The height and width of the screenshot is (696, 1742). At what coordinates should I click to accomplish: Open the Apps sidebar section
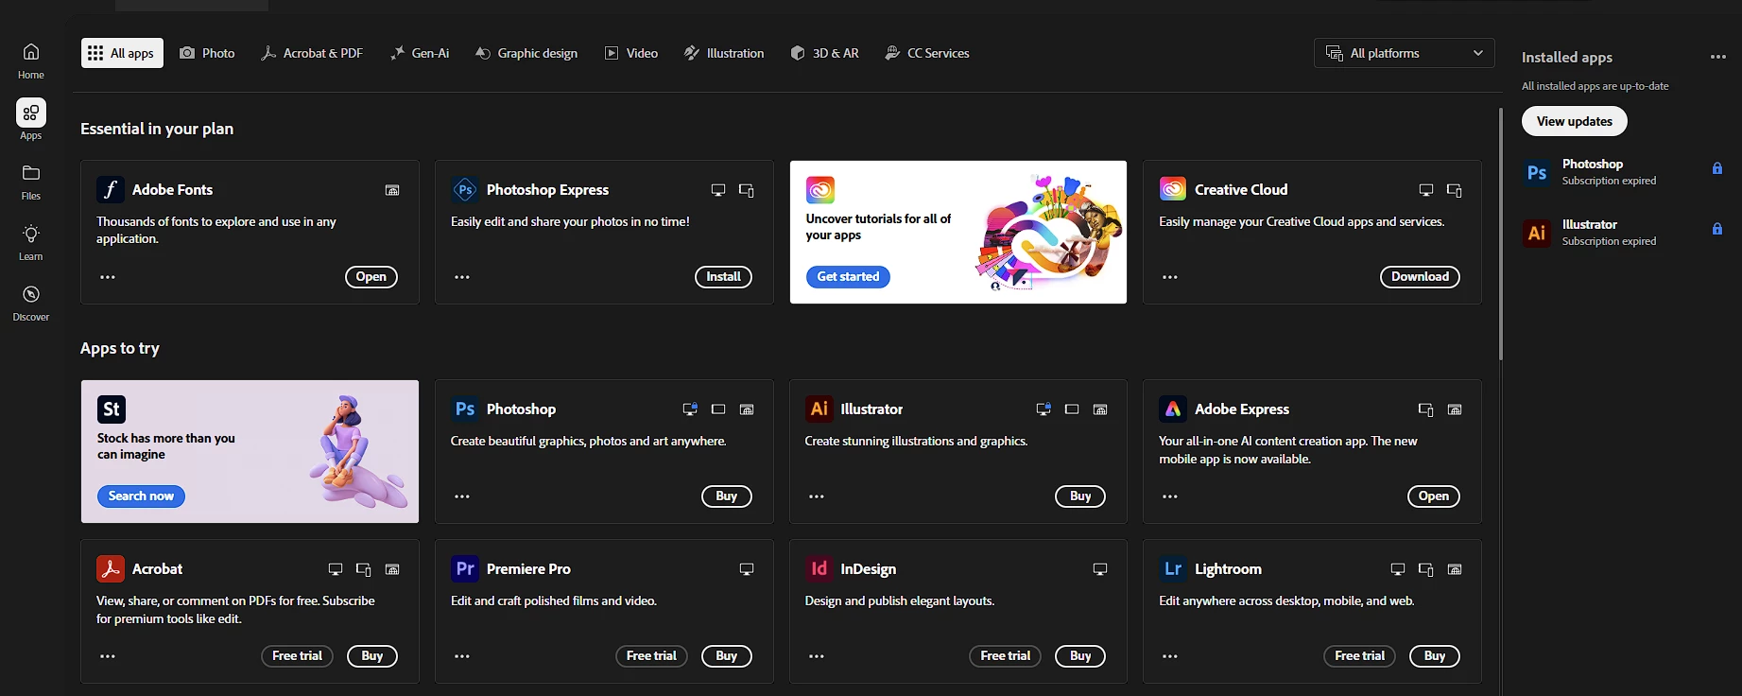31,121
